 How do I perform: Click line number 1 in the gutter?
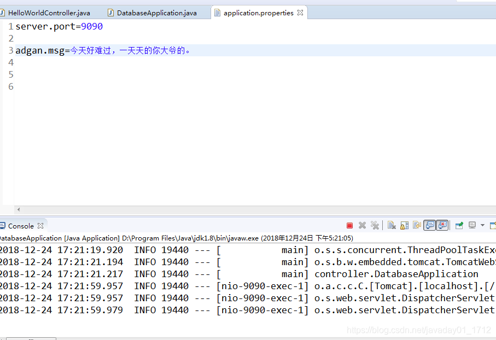(11, 26)
